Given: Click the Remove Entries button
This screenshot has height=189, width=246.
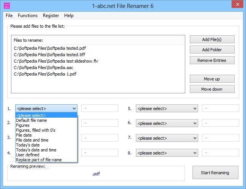Looking at the screenshot, I should click(x=212, y=60).
